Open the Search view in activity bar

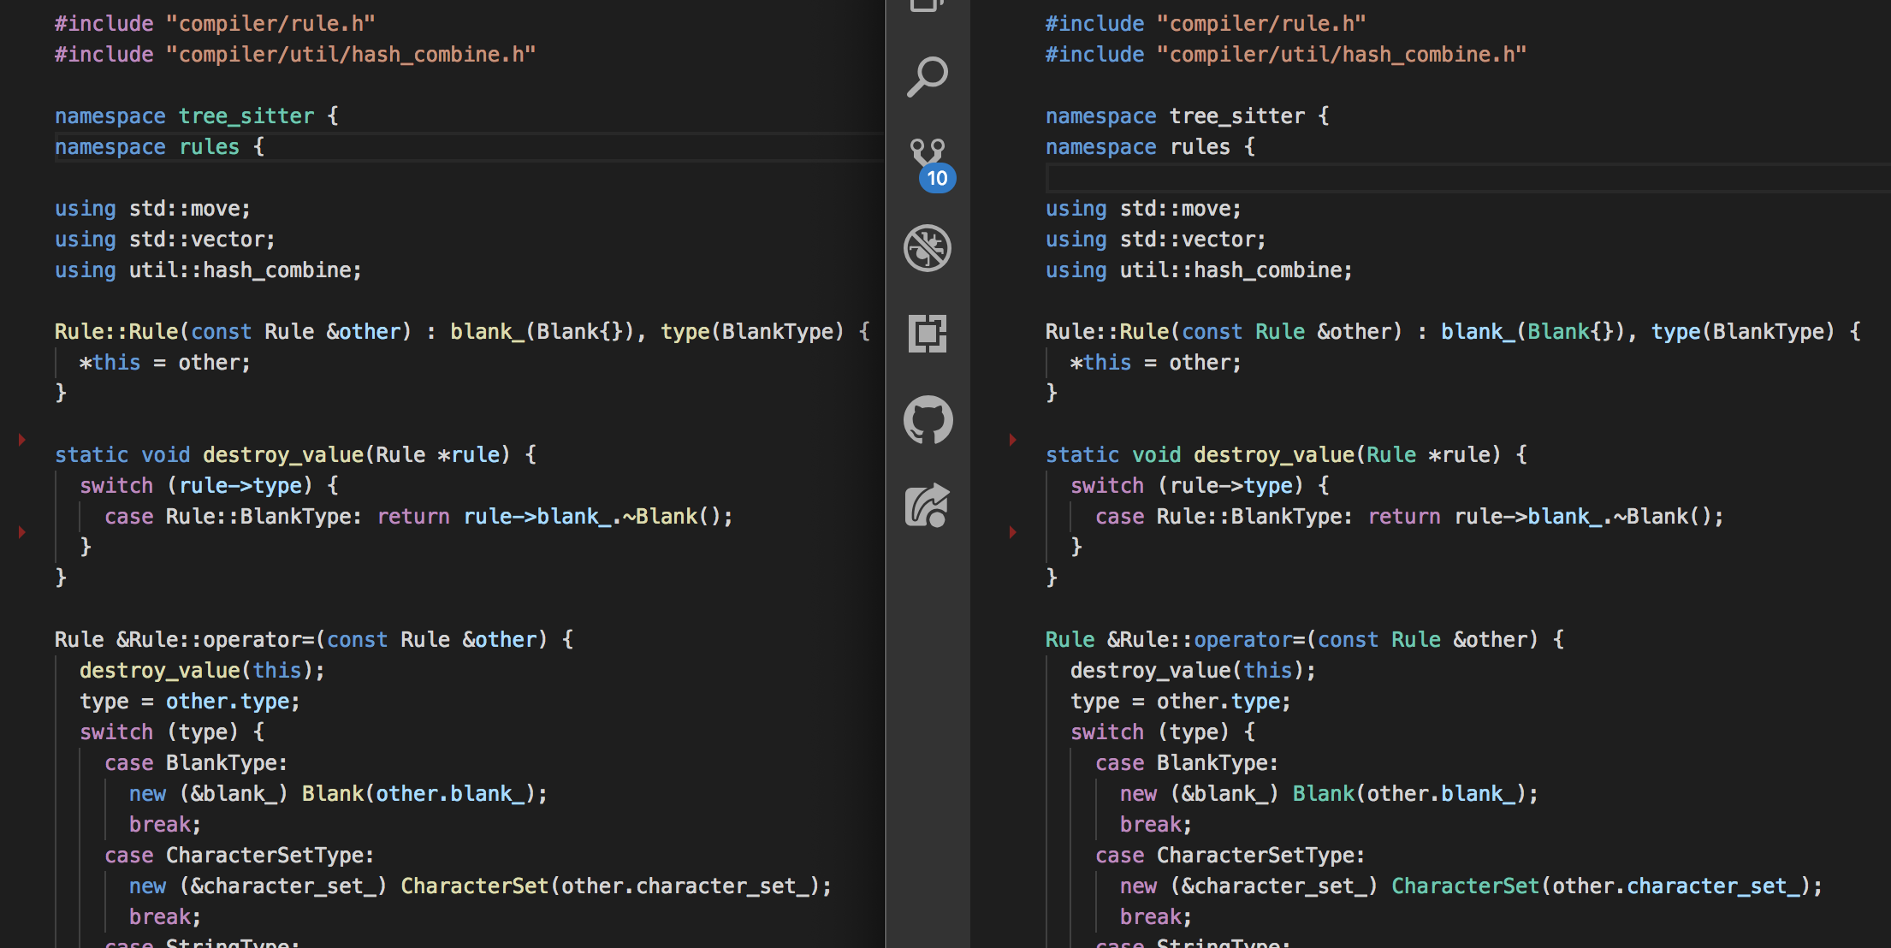coord(928,77)
